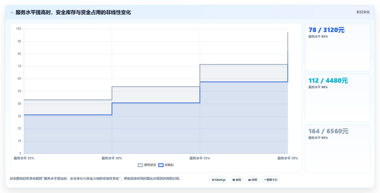The height and width of the screenshot is (193, 380).
Task: Click the y-axis value 90
Action: 20,41
